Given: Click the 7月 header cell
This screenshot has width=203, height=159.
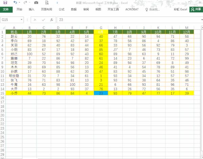Looking at the screenshot, I should click(x=115, y=32).
